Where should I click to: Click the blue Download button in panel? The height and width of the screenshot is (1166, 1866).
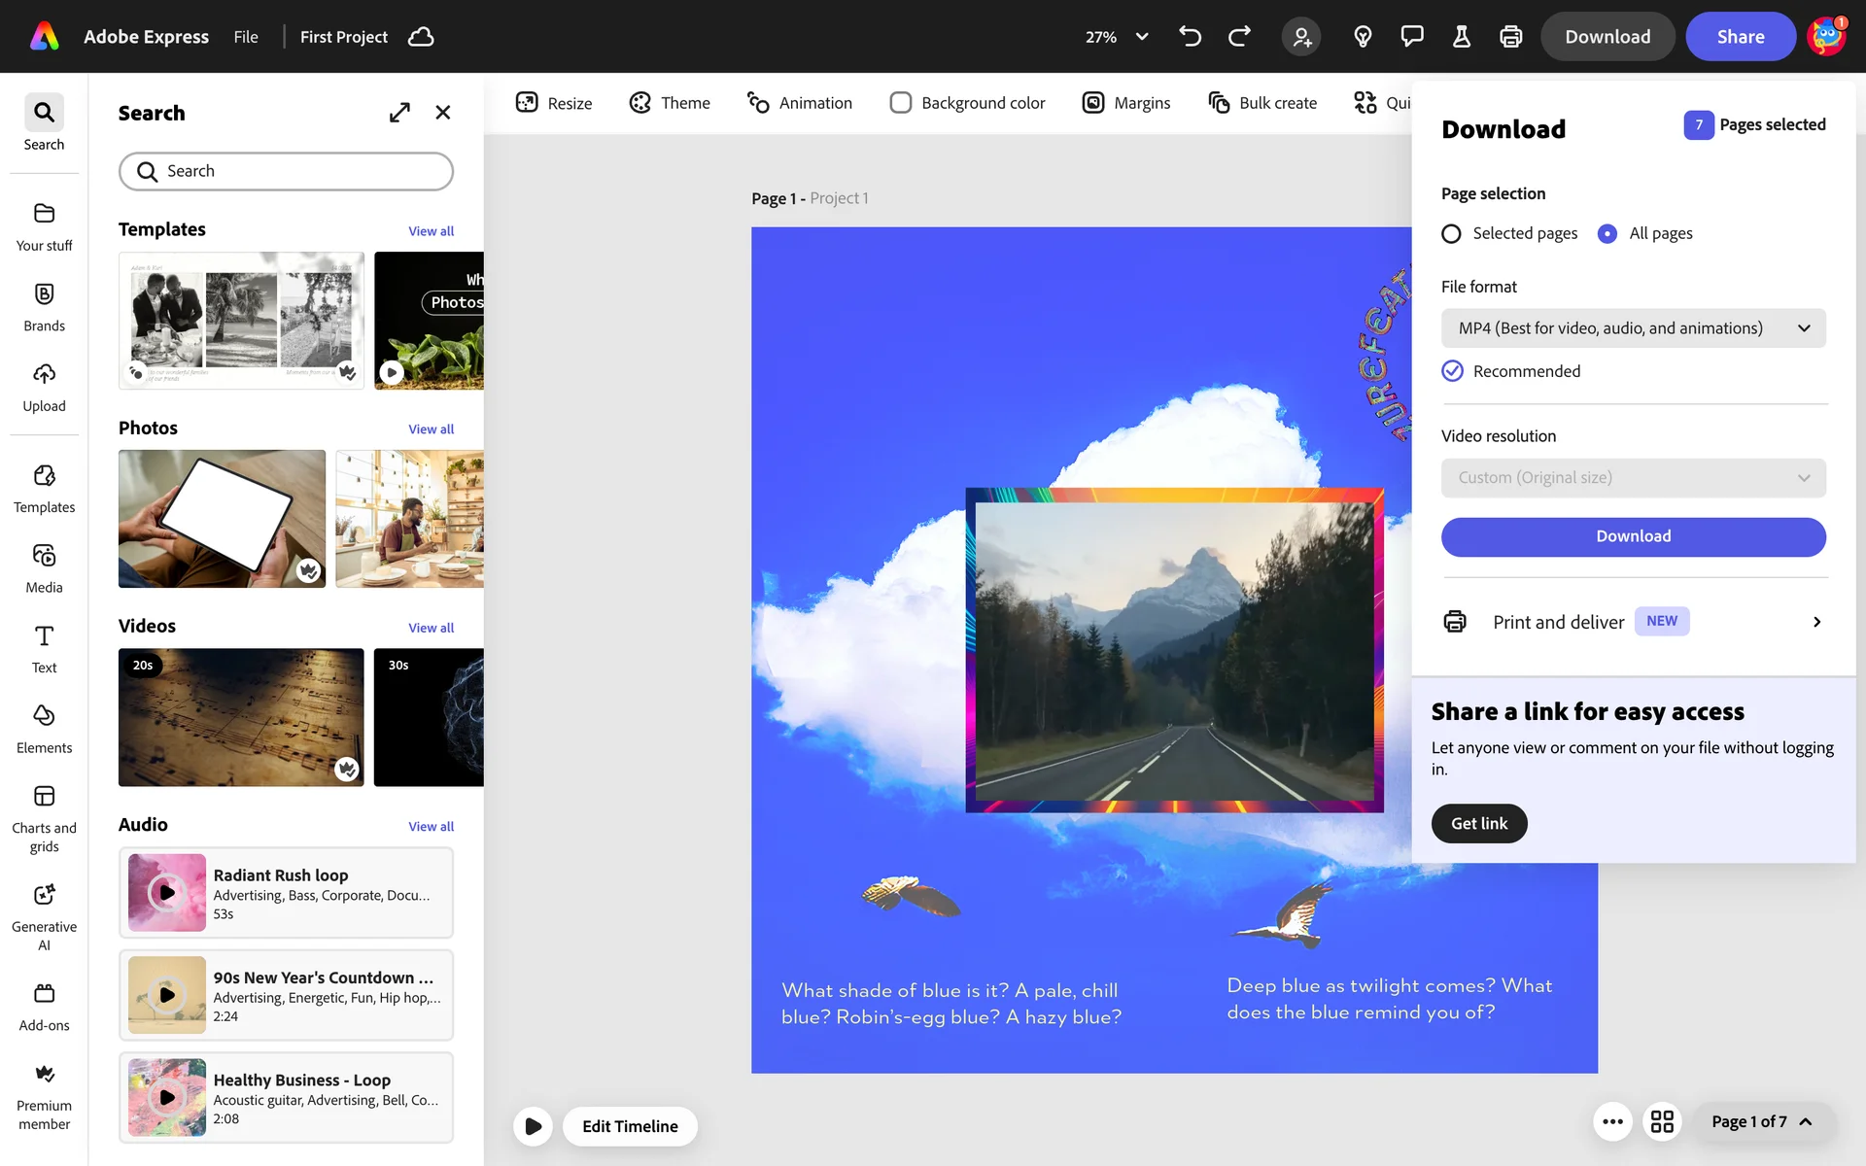pos(1633,536)
